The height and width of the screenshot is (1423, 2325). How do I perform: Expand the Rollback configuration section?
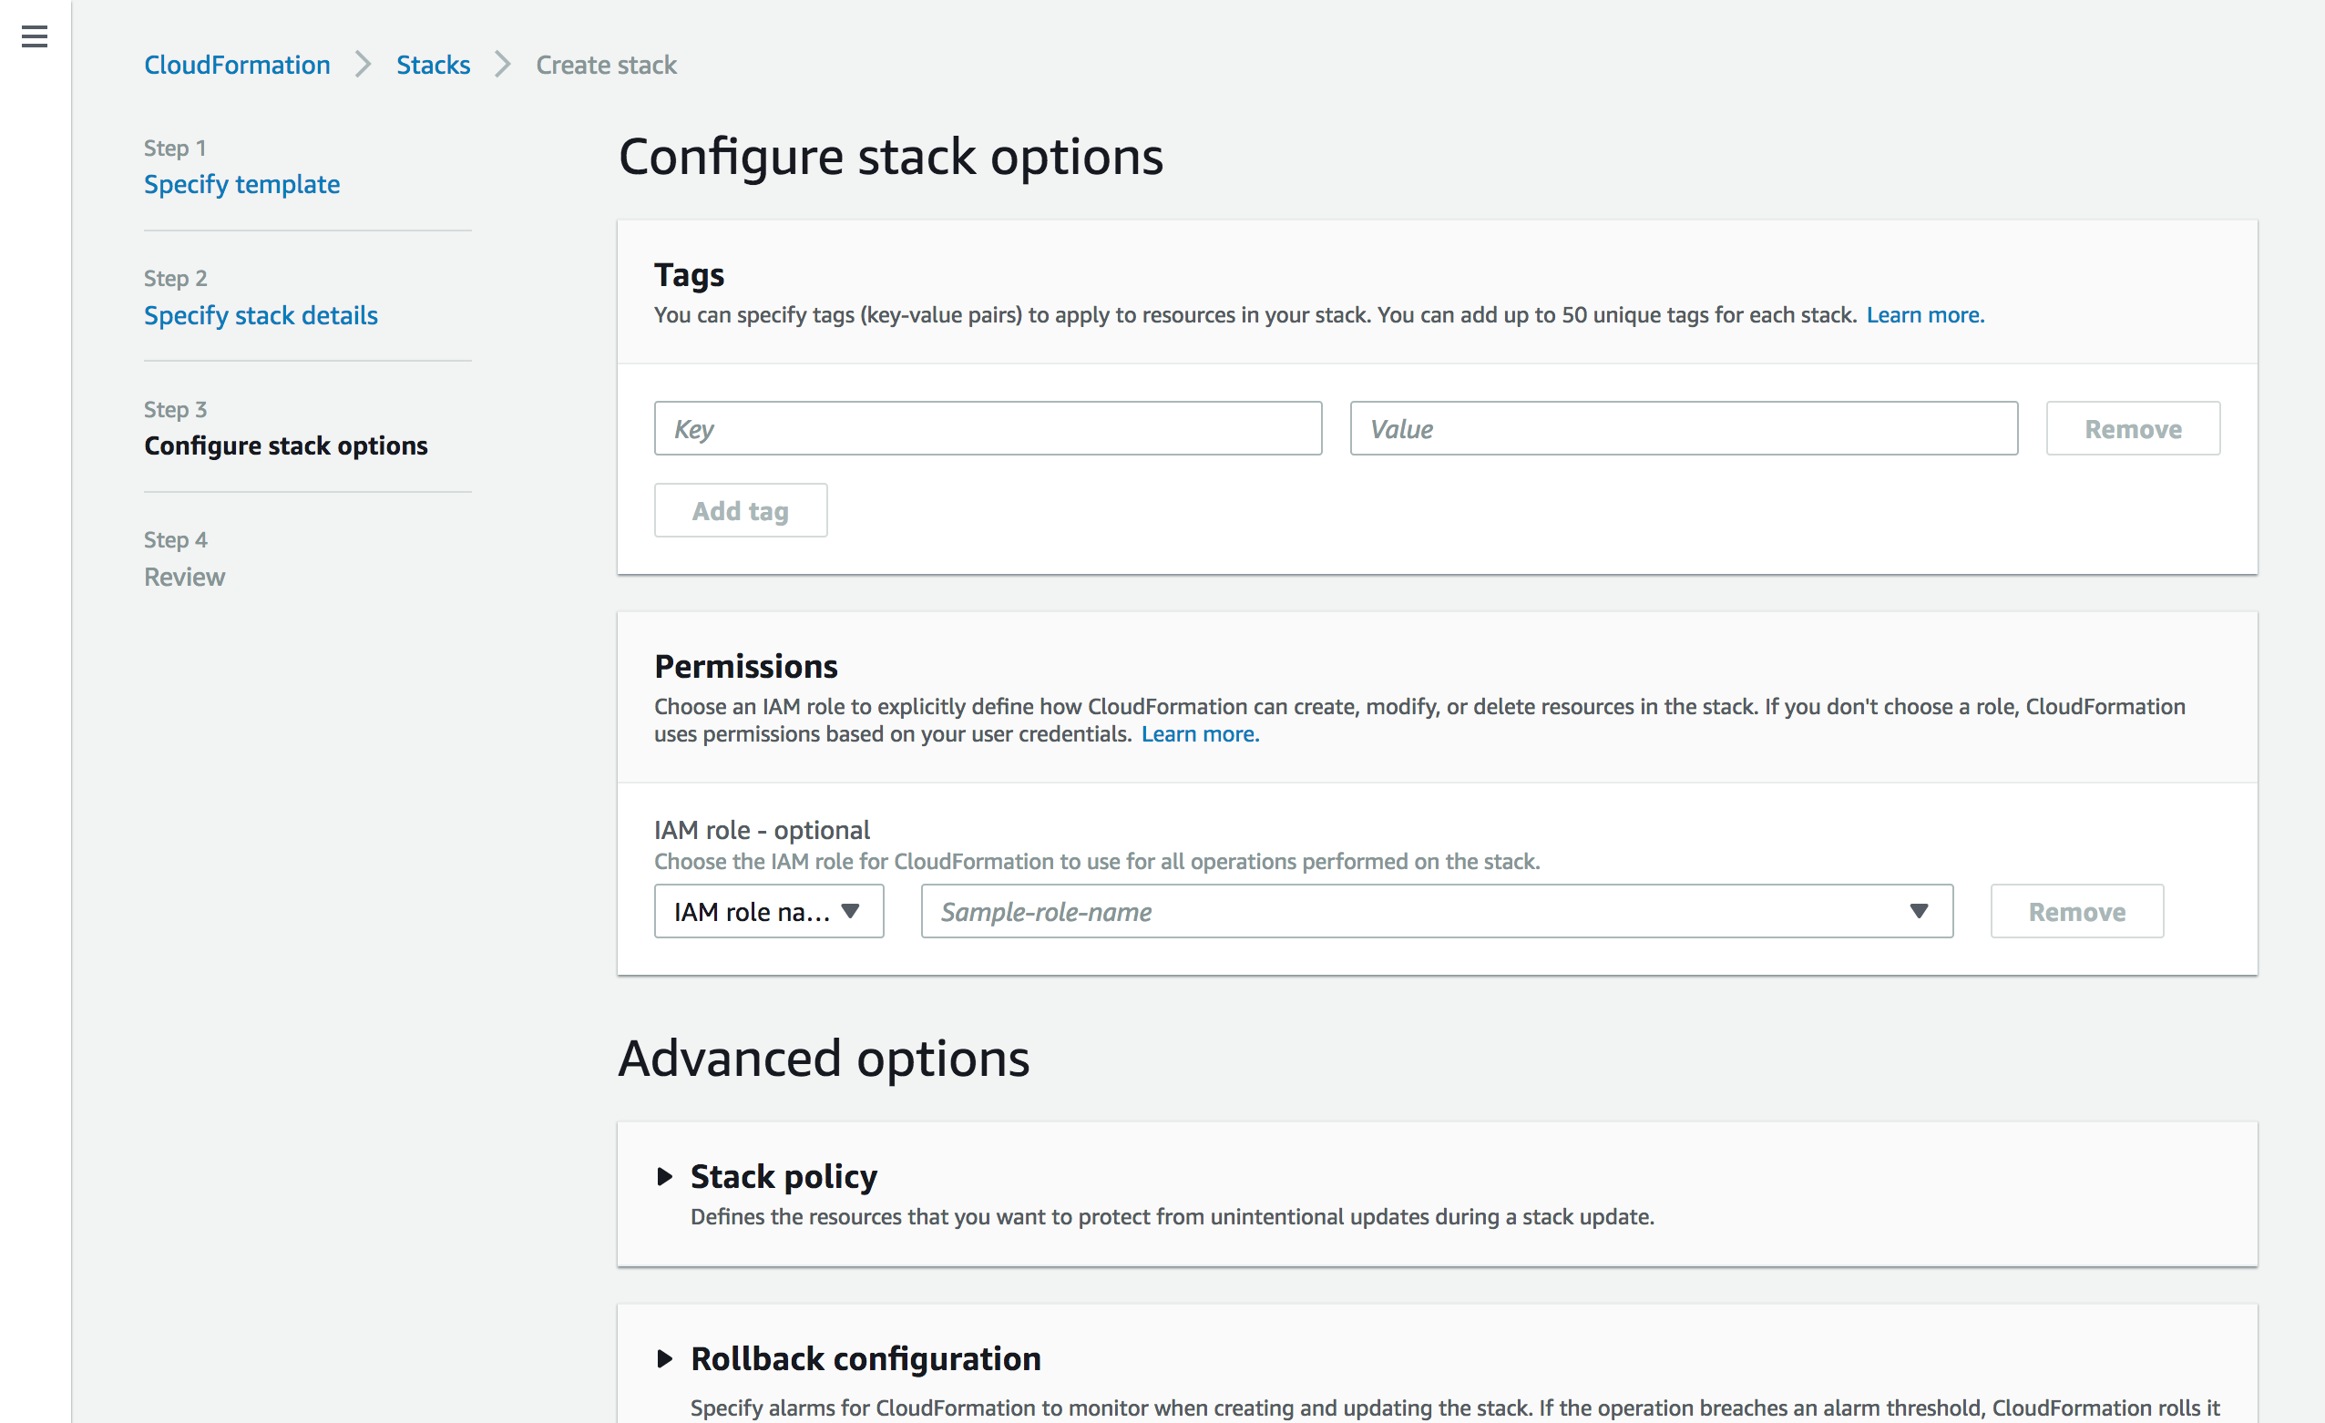click(x=865, y=1358)
